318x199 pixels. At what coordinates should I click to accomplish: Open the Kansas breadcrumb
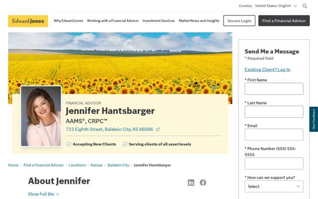coord(96,165)
